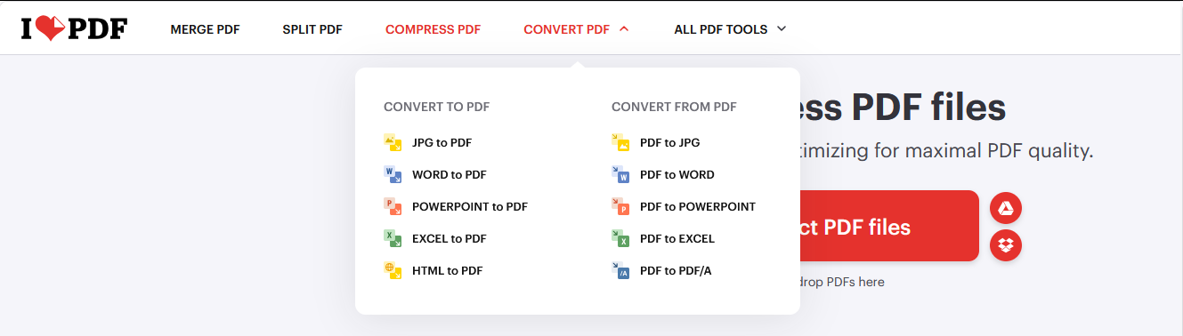
Task: Click the HTML to PDF icon
Action: (393, 270)
